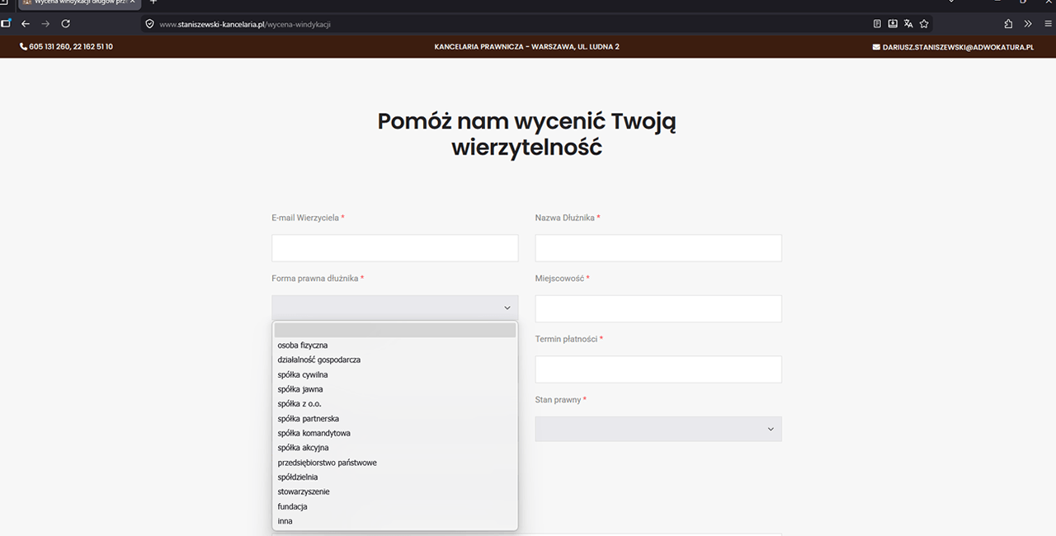The height and width of the screenshot is (536, 1056).
Task: Translate this page icon
Action: click(908, 24)
